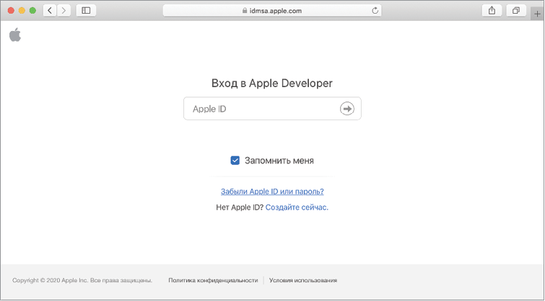Go back to the previous page
The width and height of the screenshot is (545, 301).
[50, 11]
